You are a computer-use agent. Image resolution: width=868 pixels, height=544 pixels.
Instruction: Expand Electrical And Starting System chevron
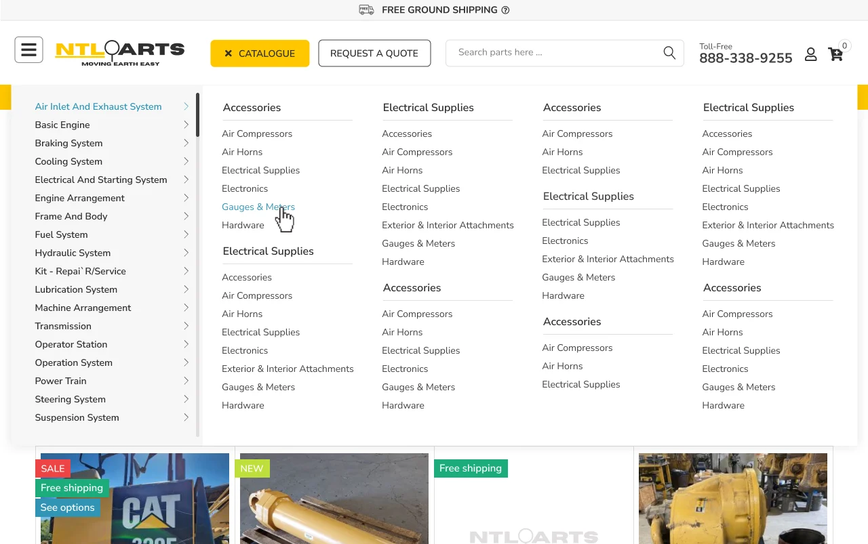[x=186, y=180]
